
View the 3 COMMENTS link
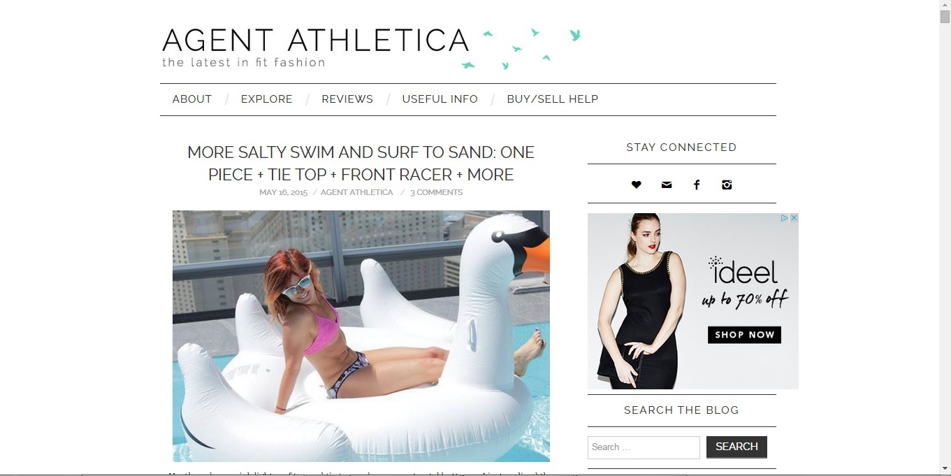[x=436, y=192]
